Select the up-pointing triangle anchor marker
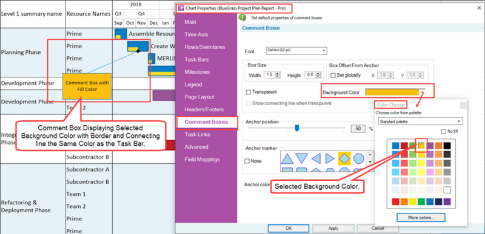The height and width of the screenshot is (234, 485). [287, 158]
